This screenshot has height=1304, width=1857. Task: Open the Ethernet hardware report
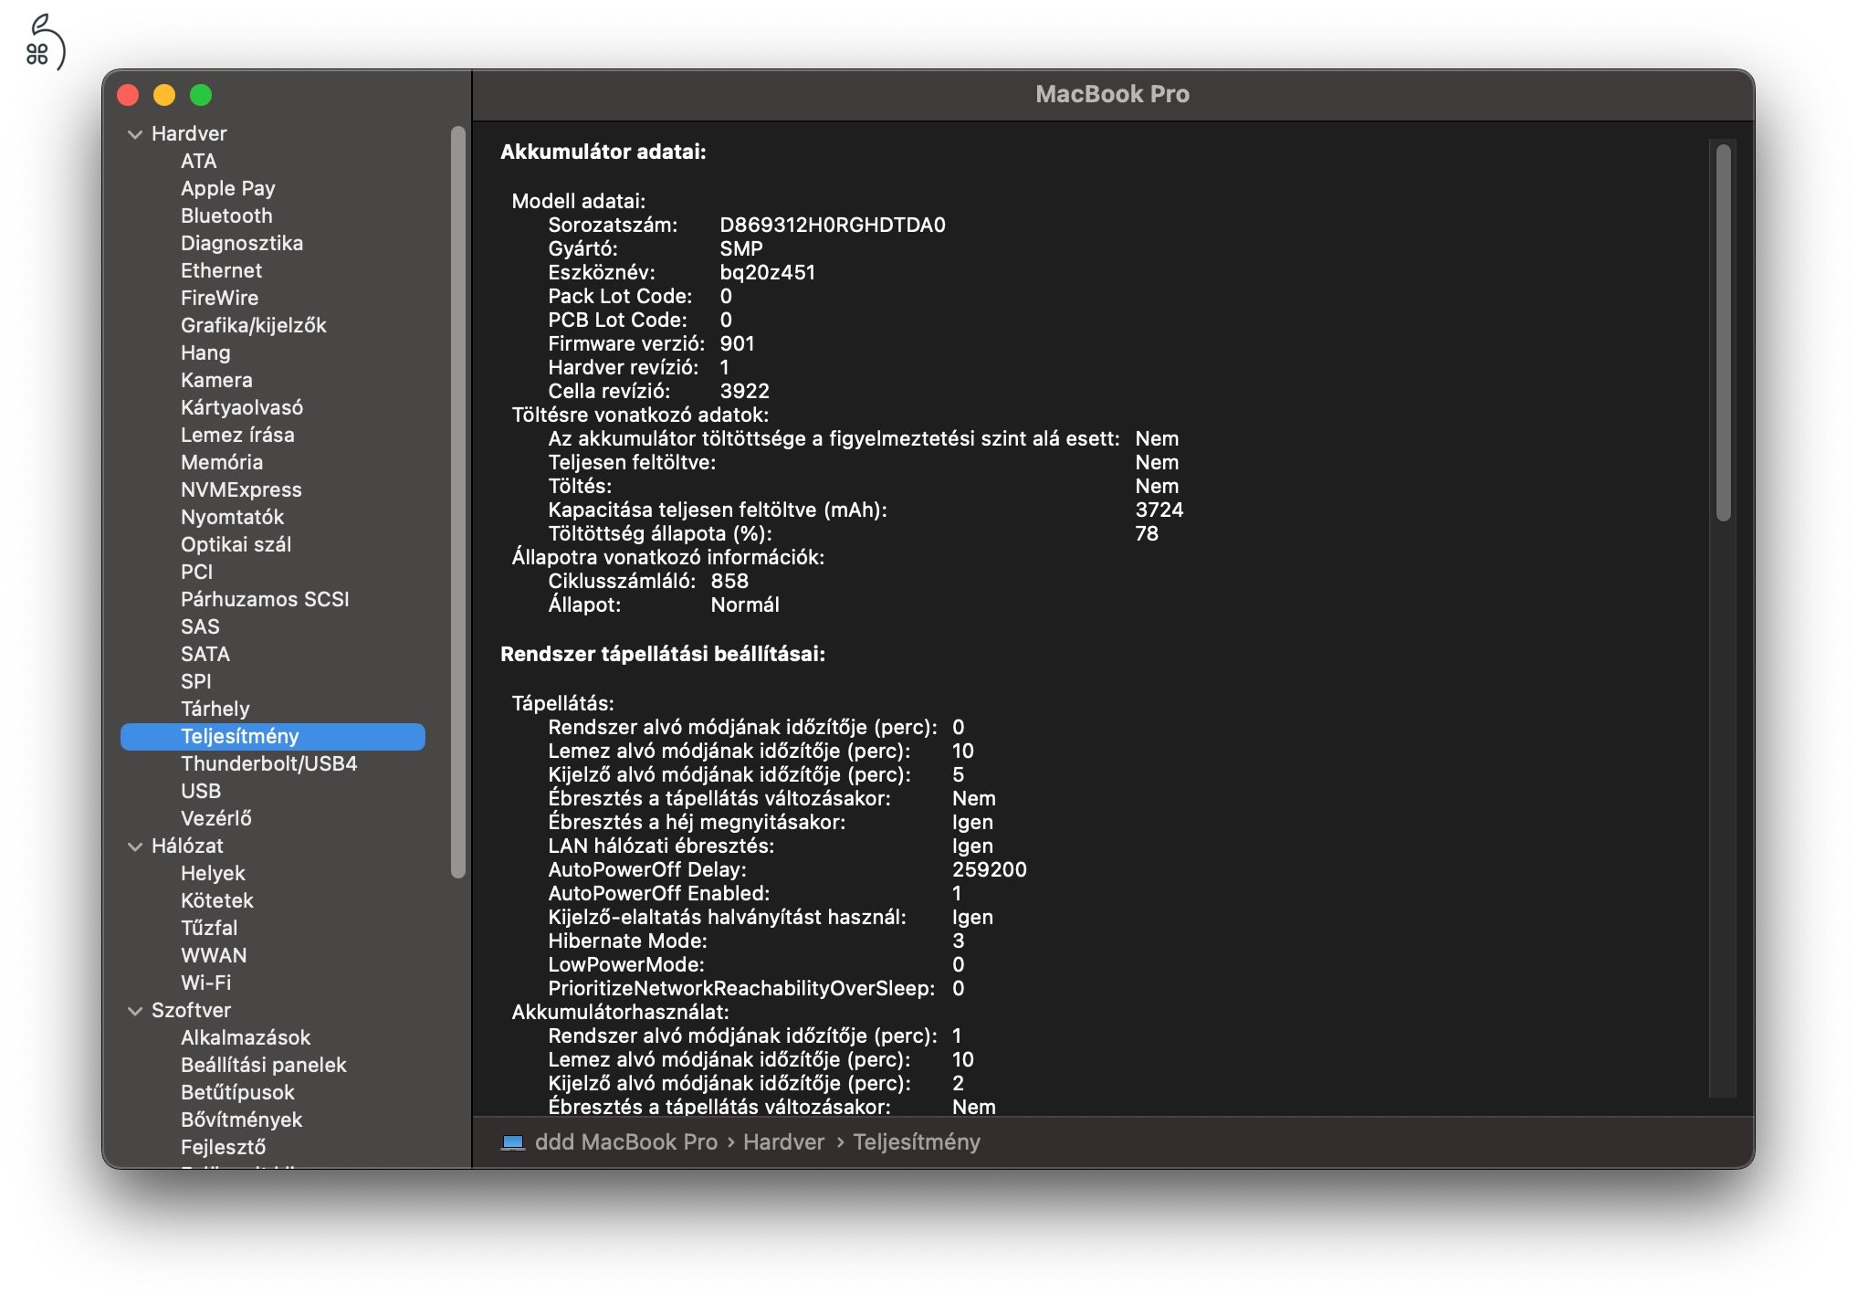[x=221, y=270]
